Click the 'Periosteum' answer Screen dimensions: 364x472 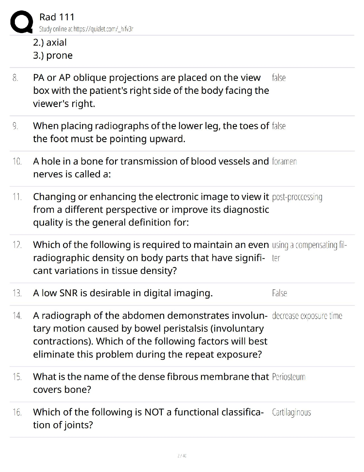point(289,377)
